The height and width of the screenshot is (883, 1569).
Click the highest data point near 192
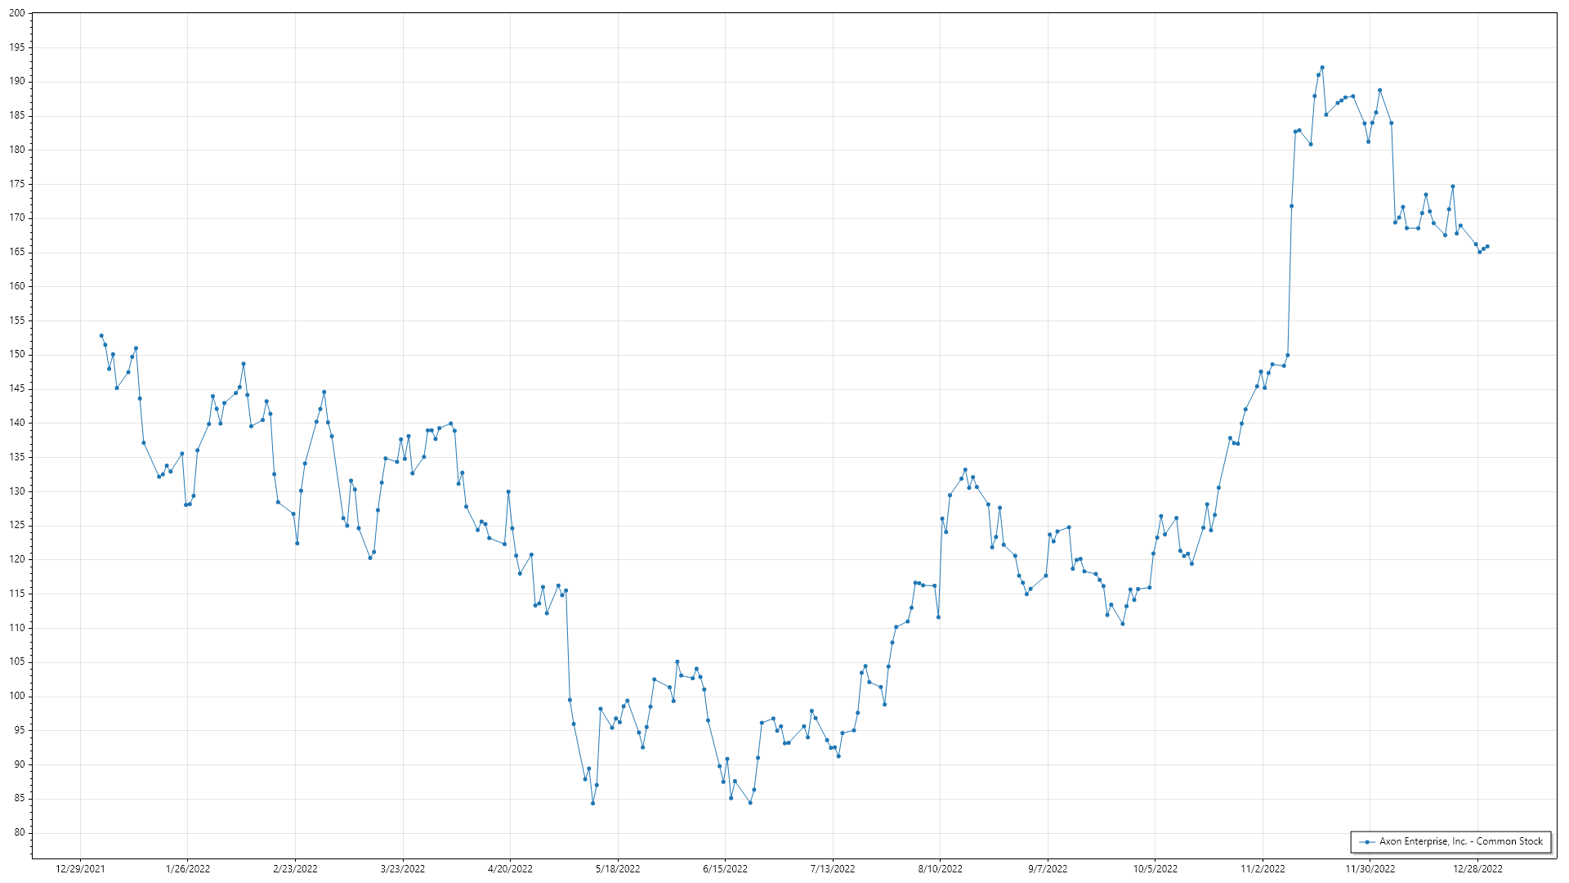(x=1322, y=68)
